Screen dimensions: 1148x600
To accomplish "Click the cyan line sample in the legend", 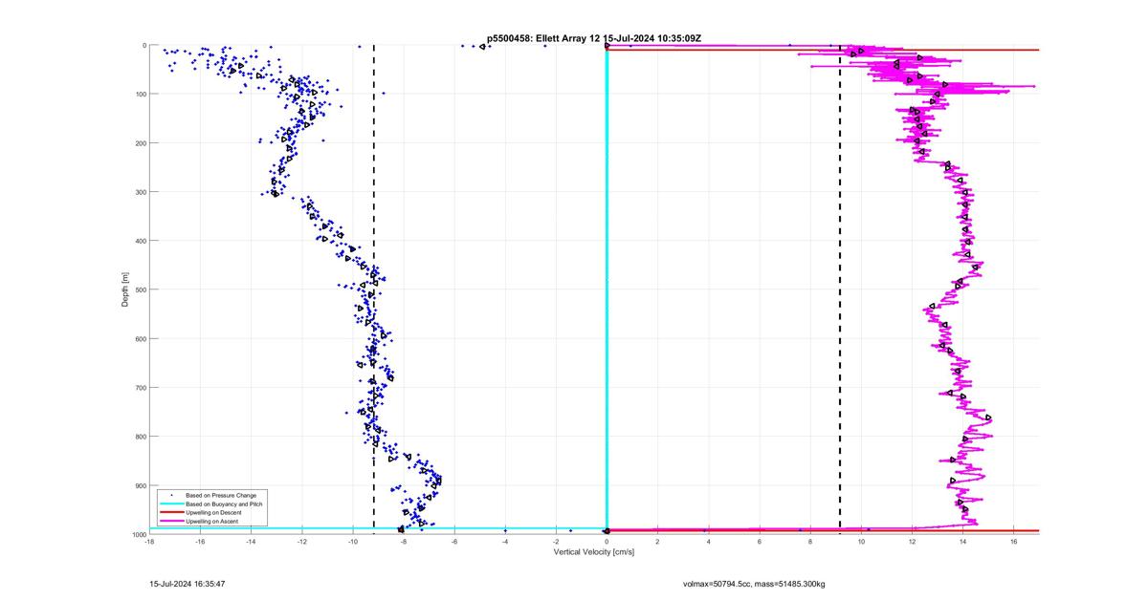I will pyautogui.click(x=171, y=504).
